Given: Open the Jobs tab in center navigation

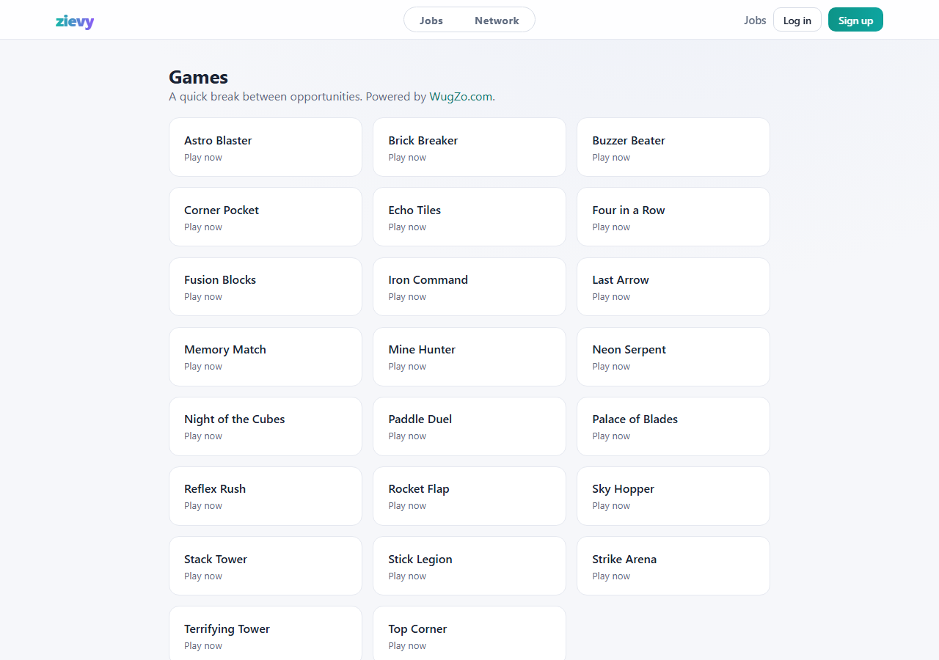Looking at the screenshot, I should [431, 21].
